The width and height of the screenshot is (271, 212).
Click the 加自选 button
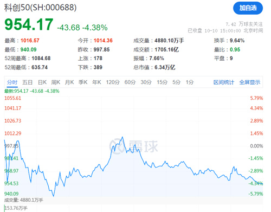[x=248, y=8]
